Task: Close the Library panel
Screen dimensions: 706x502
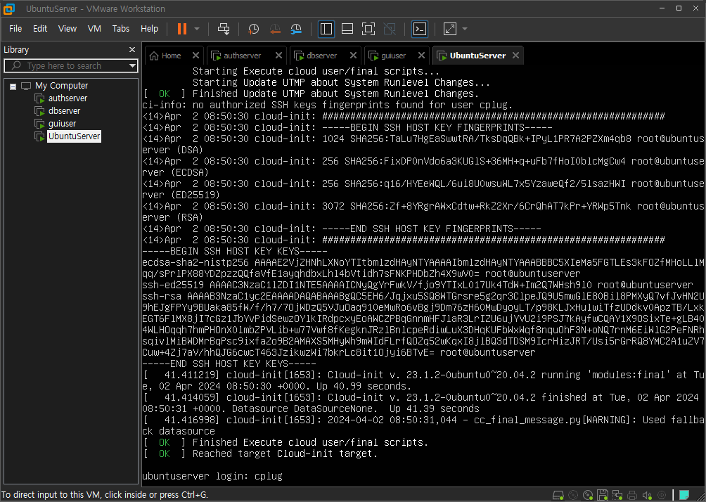Action: 132,49
